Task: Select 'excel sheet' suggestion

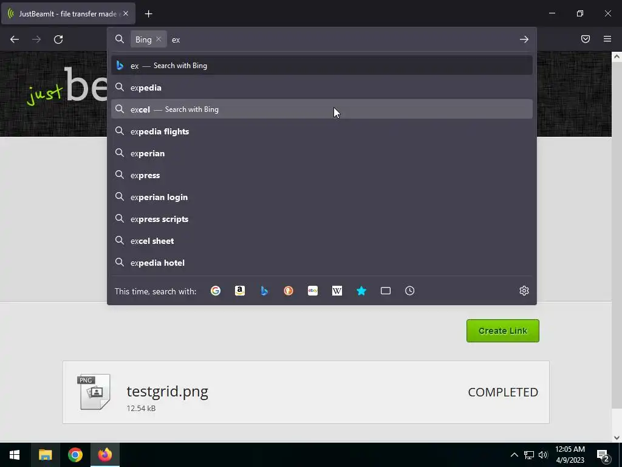Action: click(x=322, y=241)
